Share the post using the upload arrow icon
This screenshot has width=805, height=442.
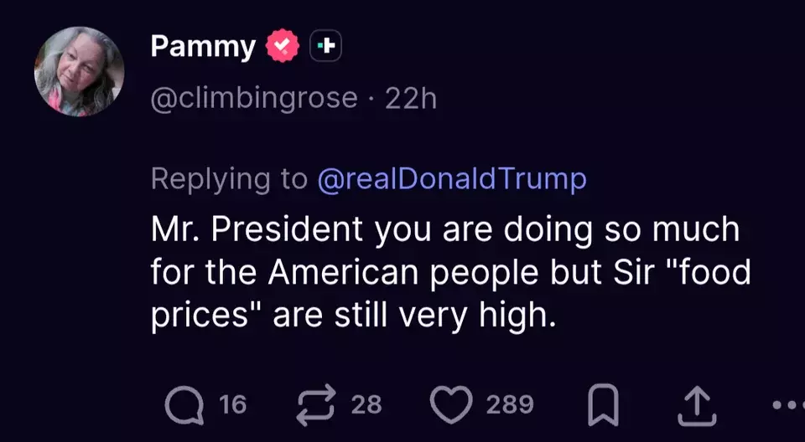[x=697, y=405]
